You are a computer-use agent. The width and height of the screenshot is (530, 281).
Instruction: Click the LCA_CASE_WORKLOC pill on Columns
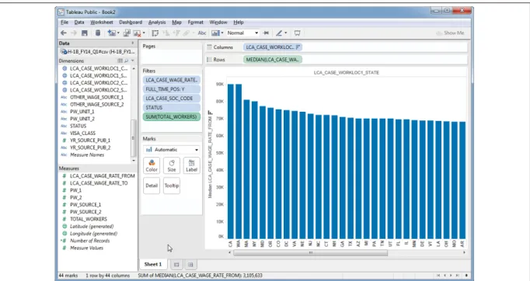[273, 47]
